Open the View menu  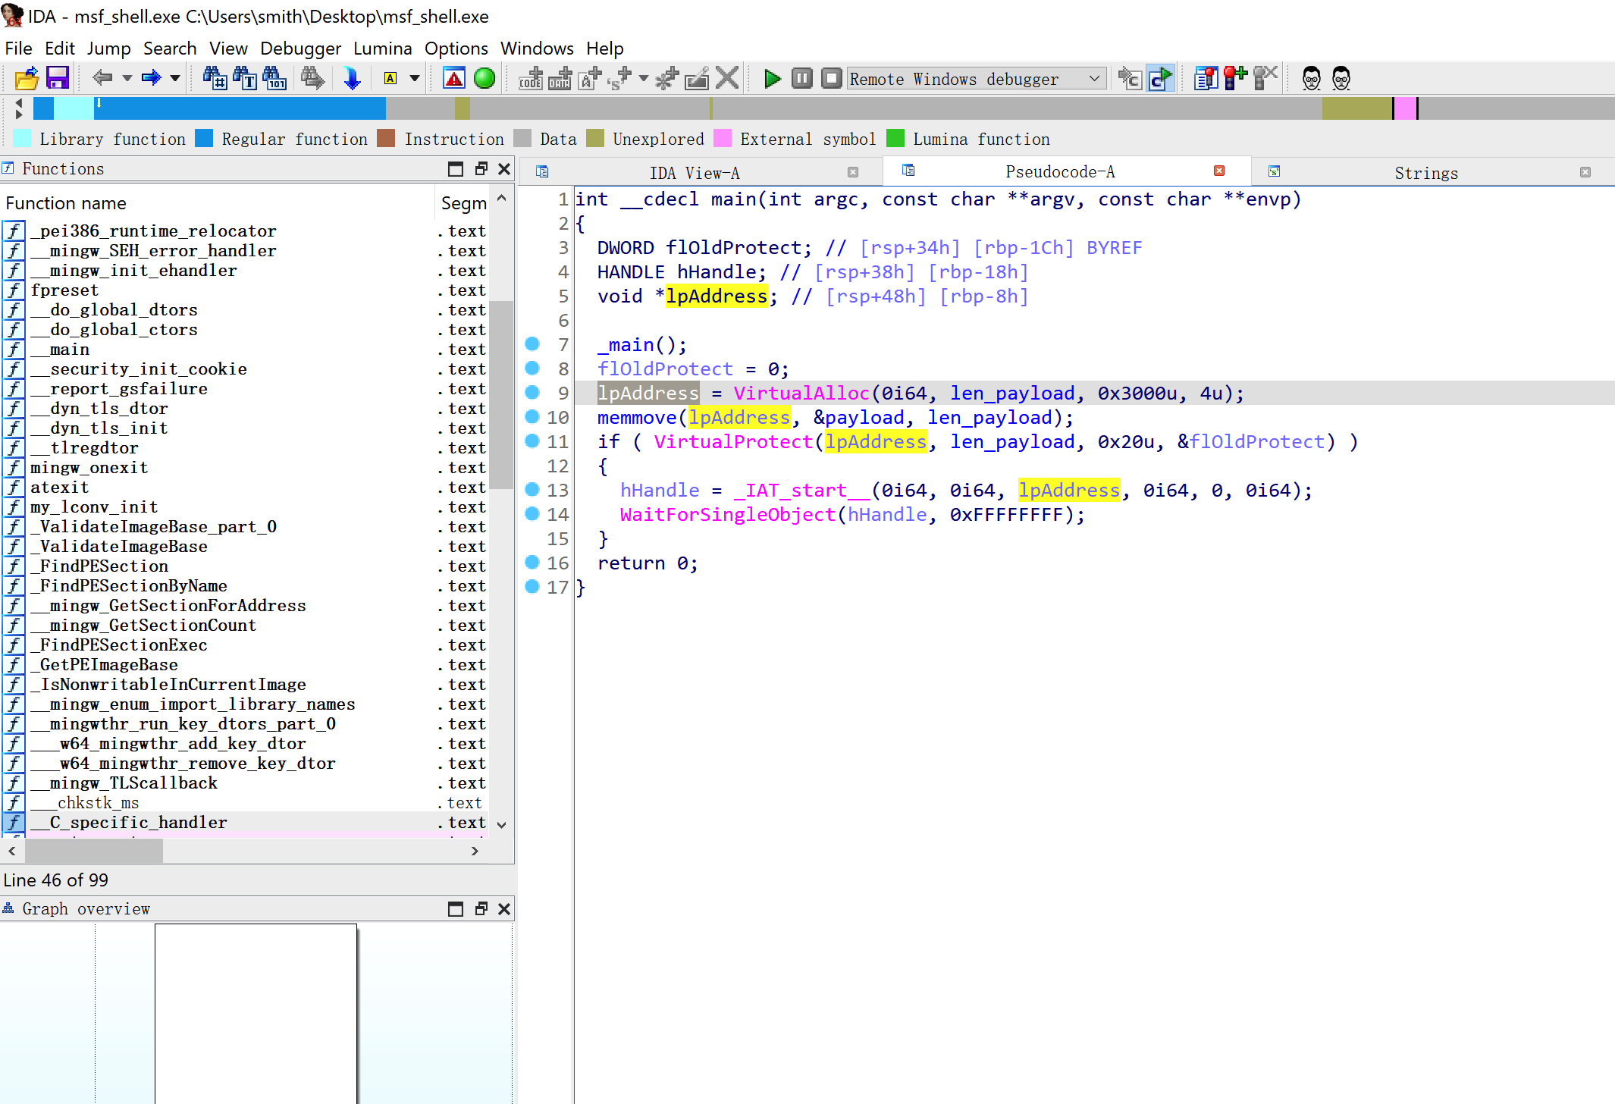coord(228,49)
